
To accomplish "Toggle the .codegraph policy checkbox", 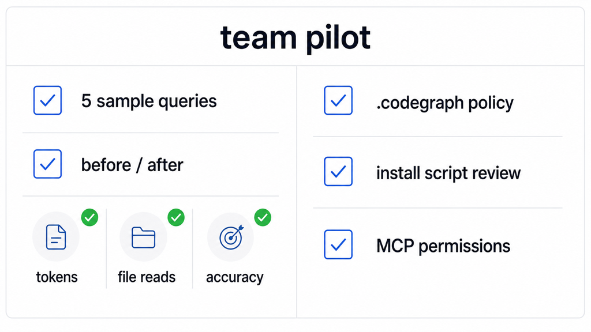I will [x=338, y=100].
